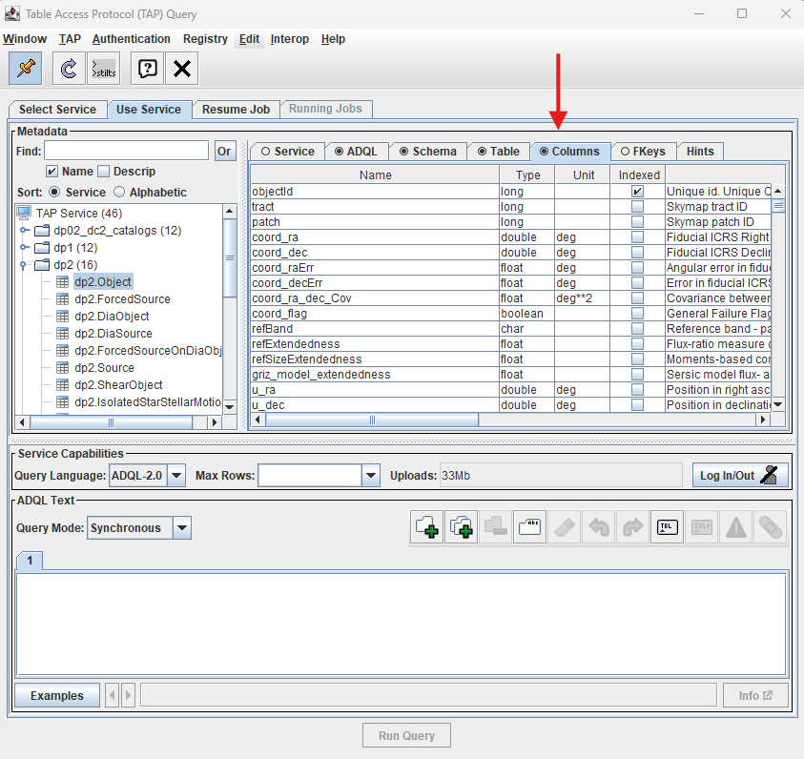The image size is (804, 759).
Task: Toggle Indexed checkbox for objectId row
Action: point(637,191)
